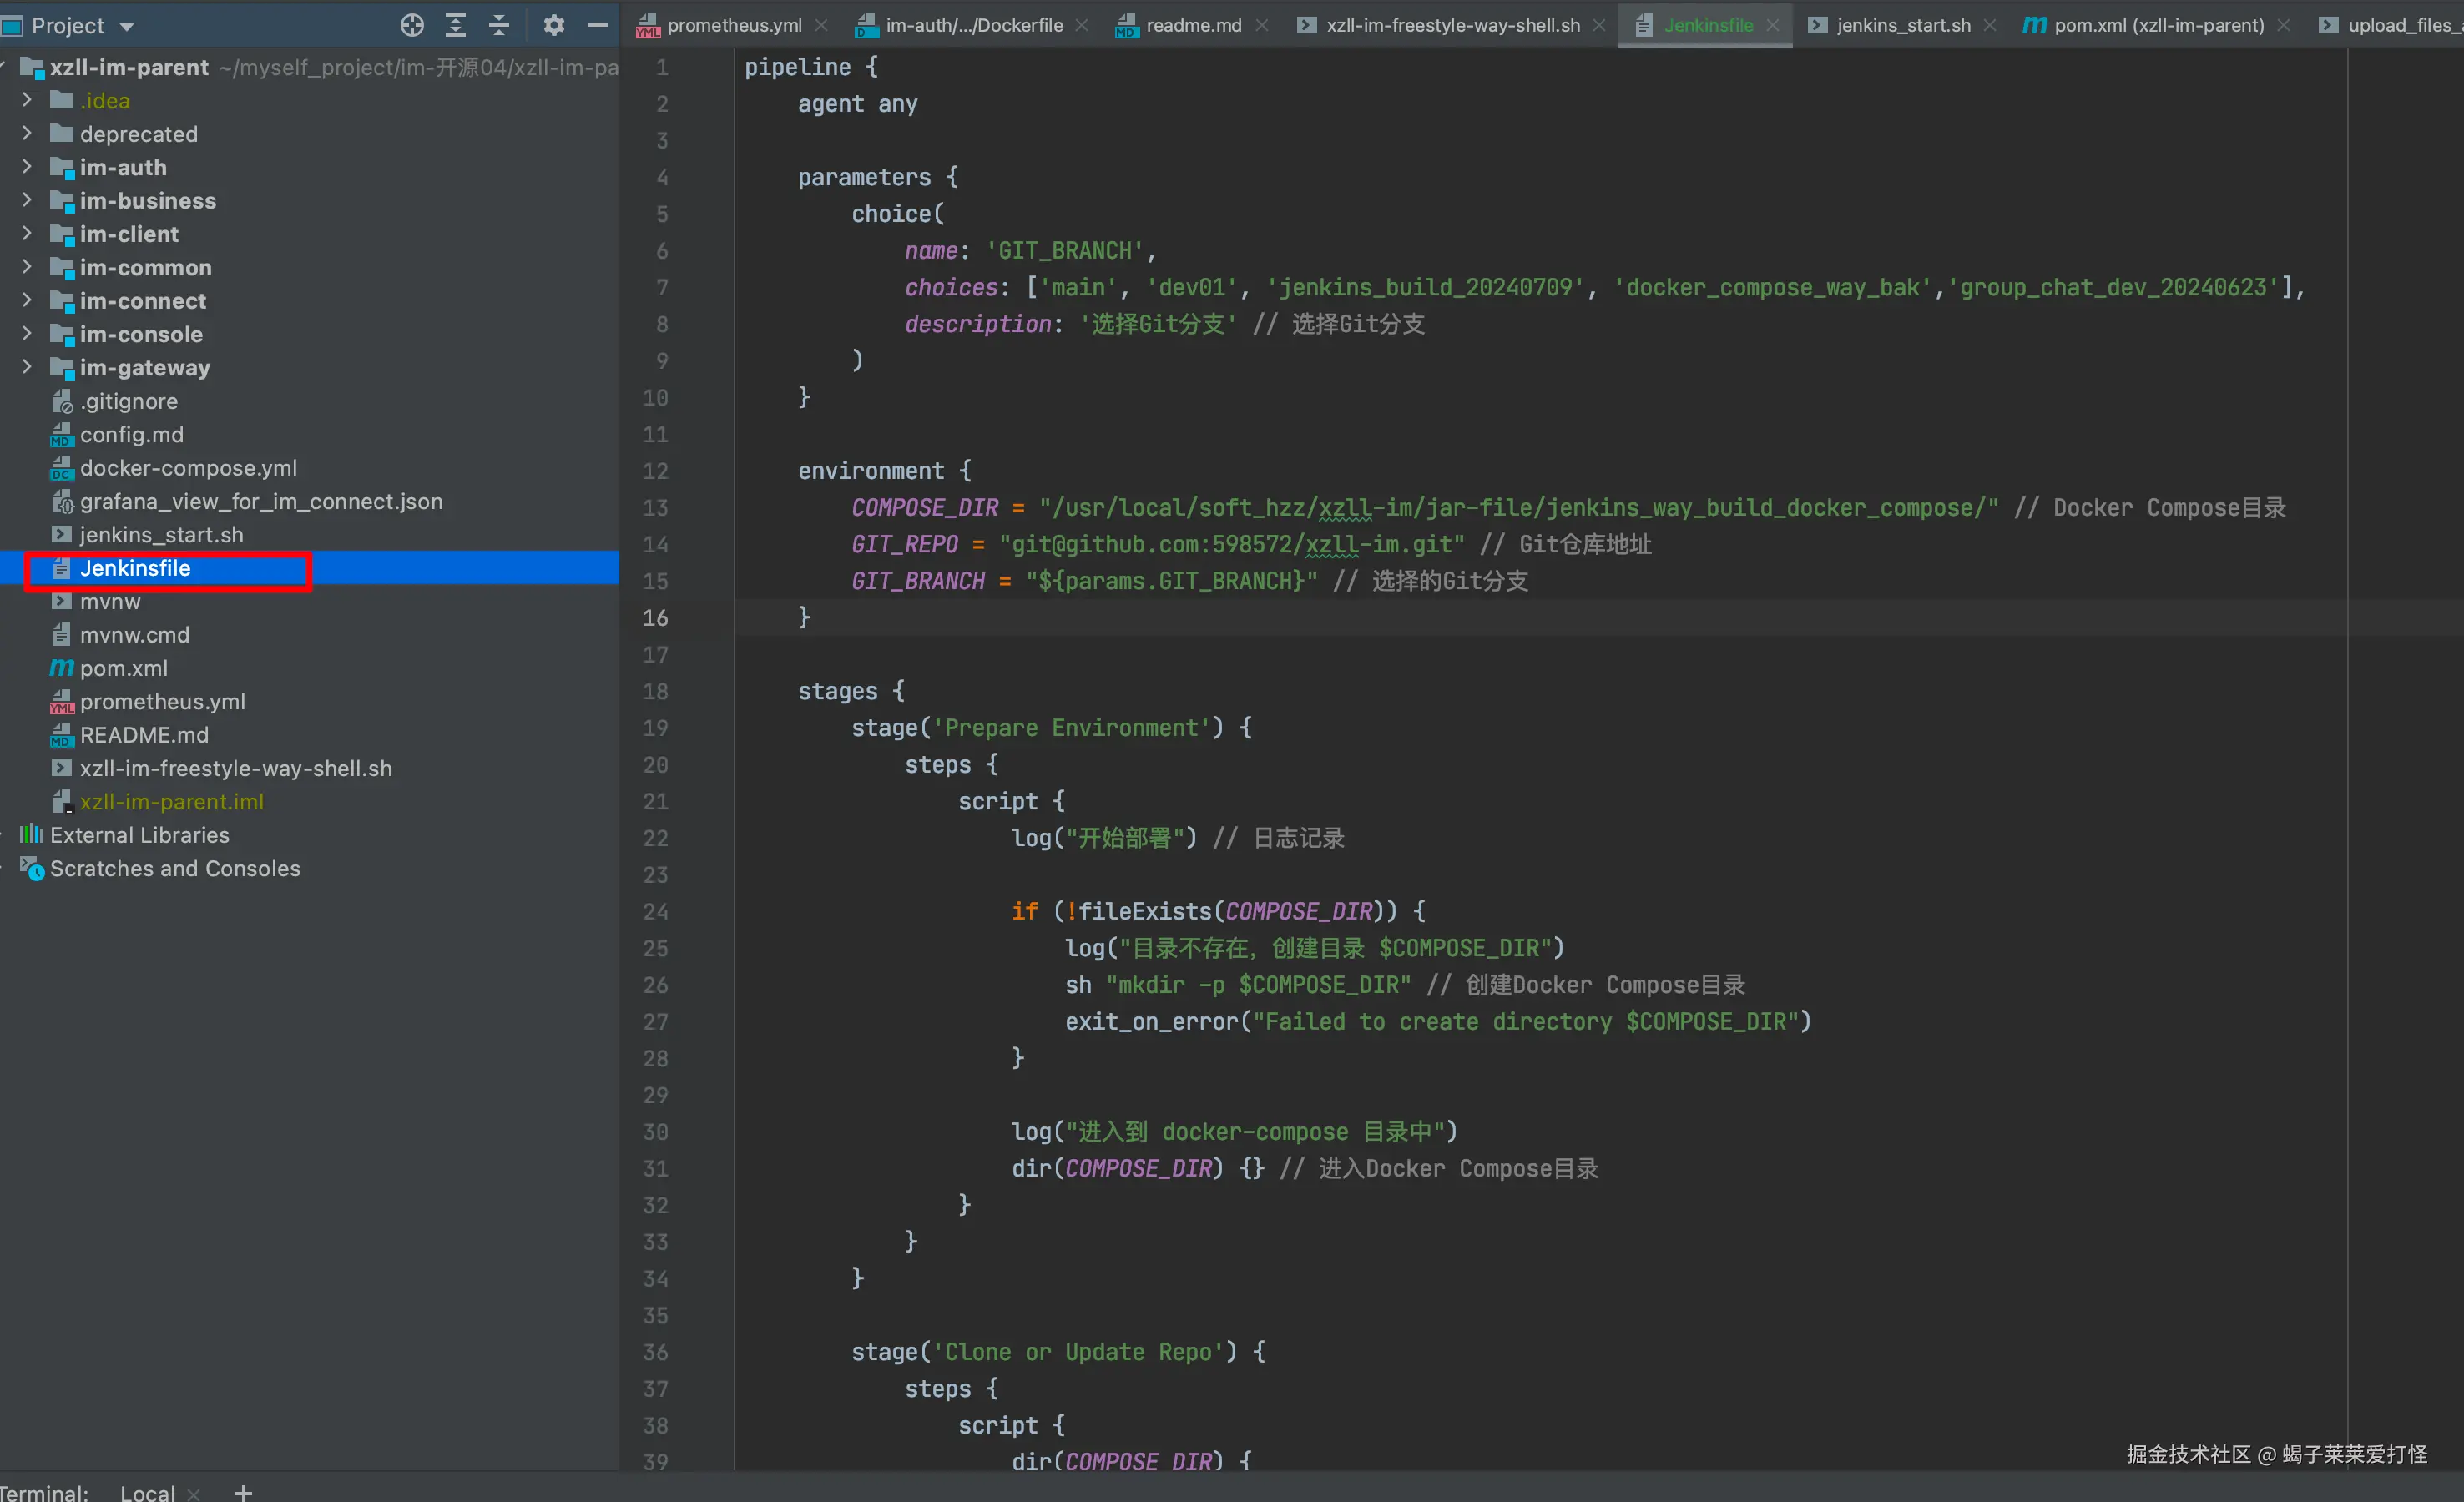Click the Expand All icon in Project panel

coord(456,25)
